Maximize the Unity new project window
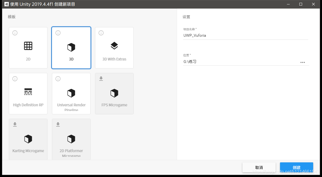 301,4
